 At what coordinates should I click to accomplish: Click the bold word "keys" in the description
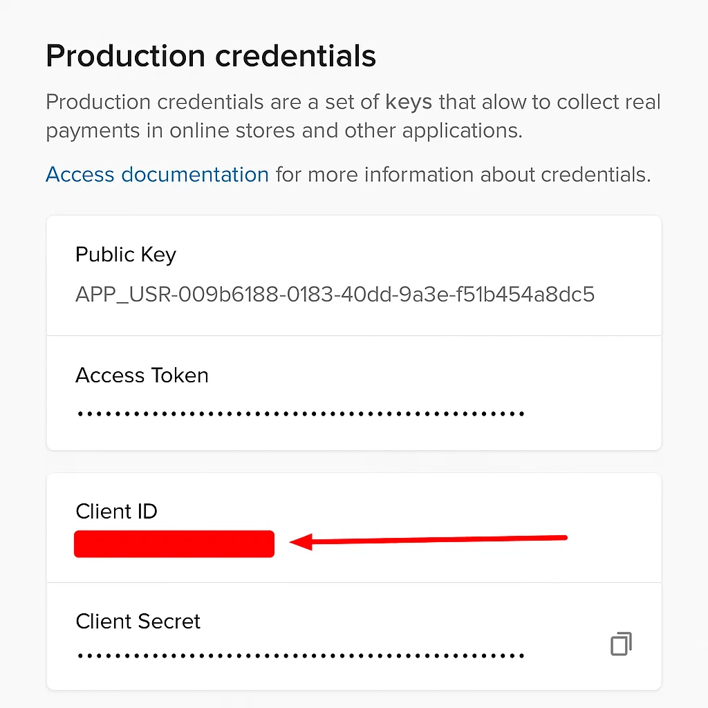pyautogui.click(x=409, y=102)
